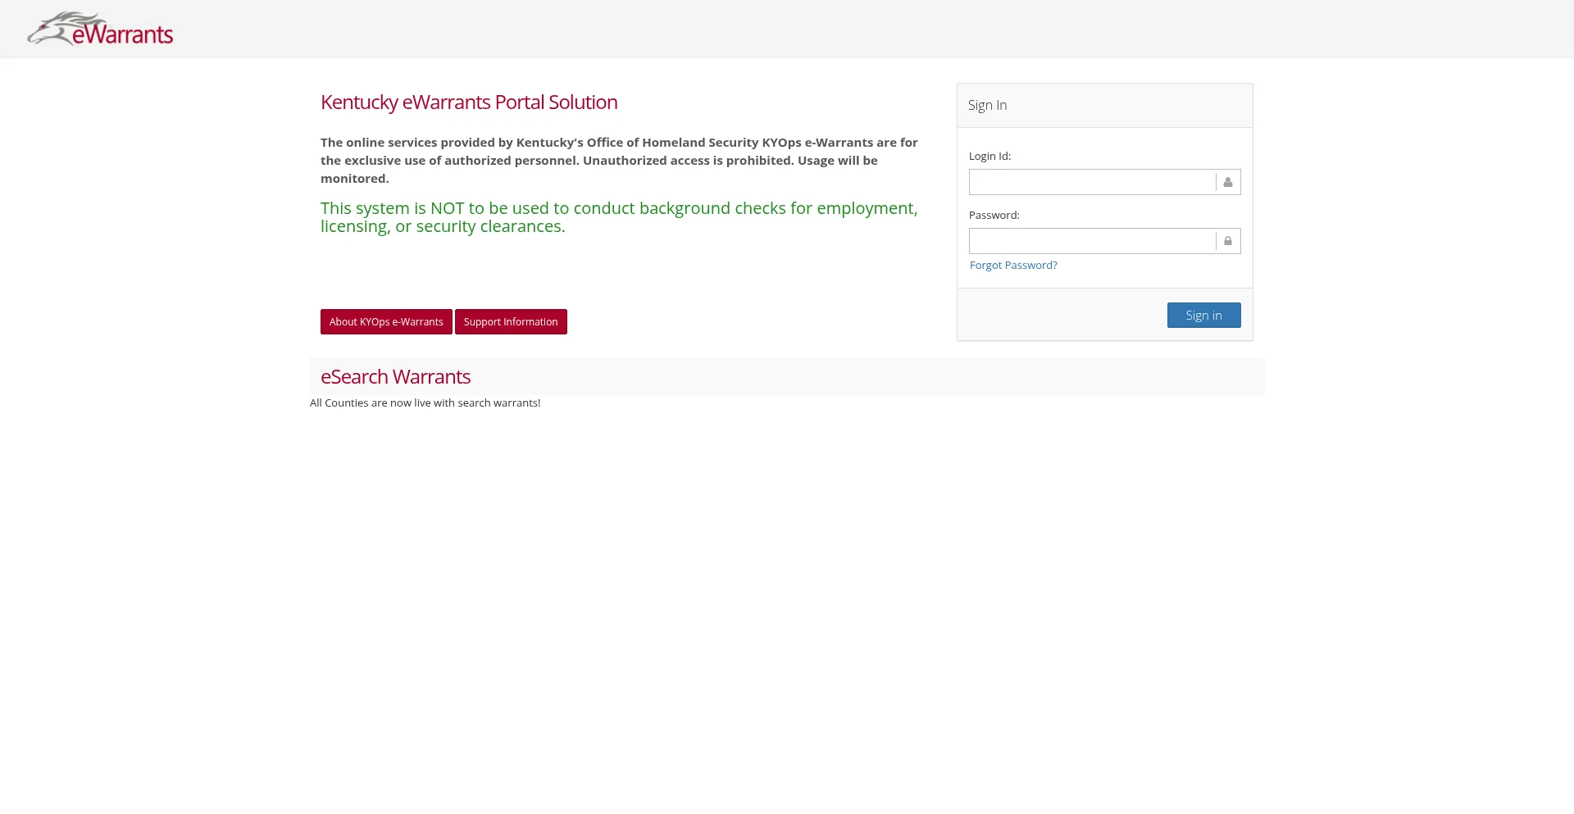This screenshot has width=1574, height=814.
Task: Click the Login Id label
Action: pyautogui.click(x=989, y=157)
